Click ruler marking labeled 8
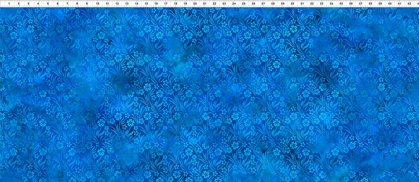Viewport: 419px width, 182px height. [x=77, y=4]
